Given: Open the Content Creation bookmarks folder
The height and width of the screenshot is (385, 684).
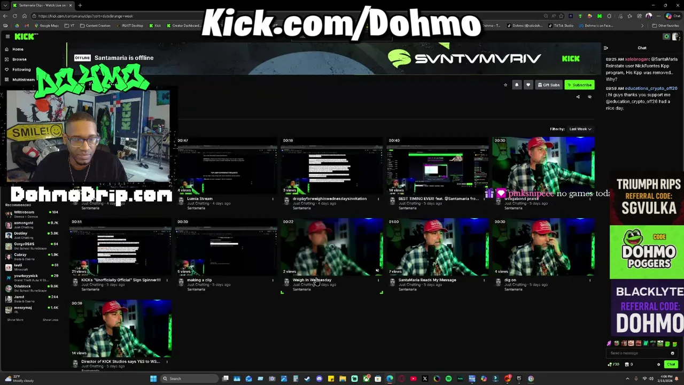Looking at the screenshot, I should (x=95, y=26).
